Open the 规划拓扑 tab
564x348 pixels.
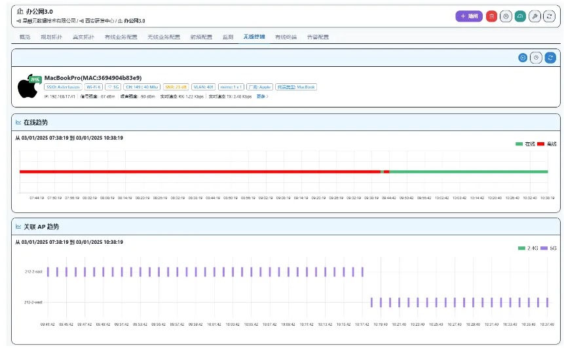coord(52,37)
